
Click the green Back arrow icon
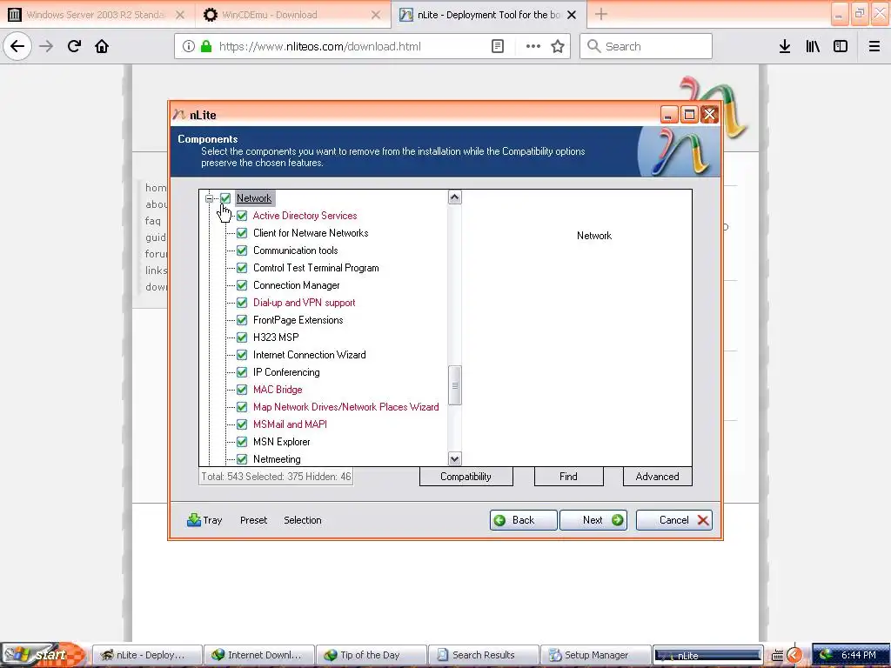499,520
